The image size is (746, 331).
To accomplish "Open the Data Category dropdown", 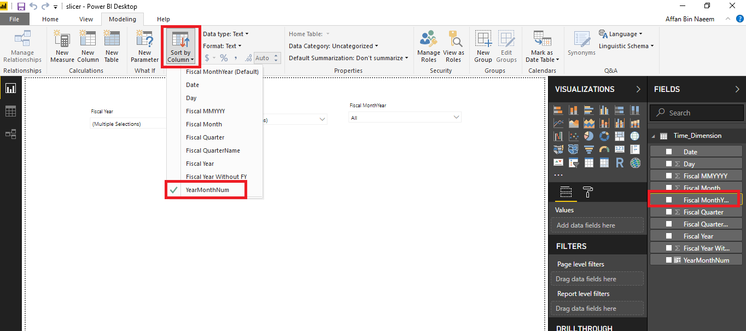I will click(333, 46).
